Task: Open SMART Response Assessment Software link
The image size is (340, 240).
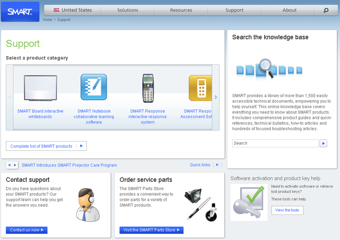Action: [196, 114]
